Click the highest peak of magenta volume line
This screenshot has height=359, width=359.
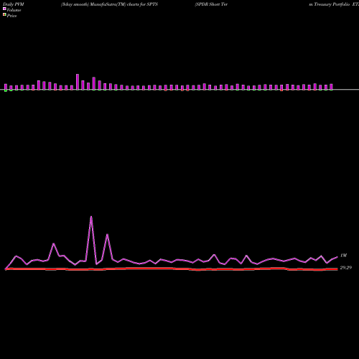[91, 217]
